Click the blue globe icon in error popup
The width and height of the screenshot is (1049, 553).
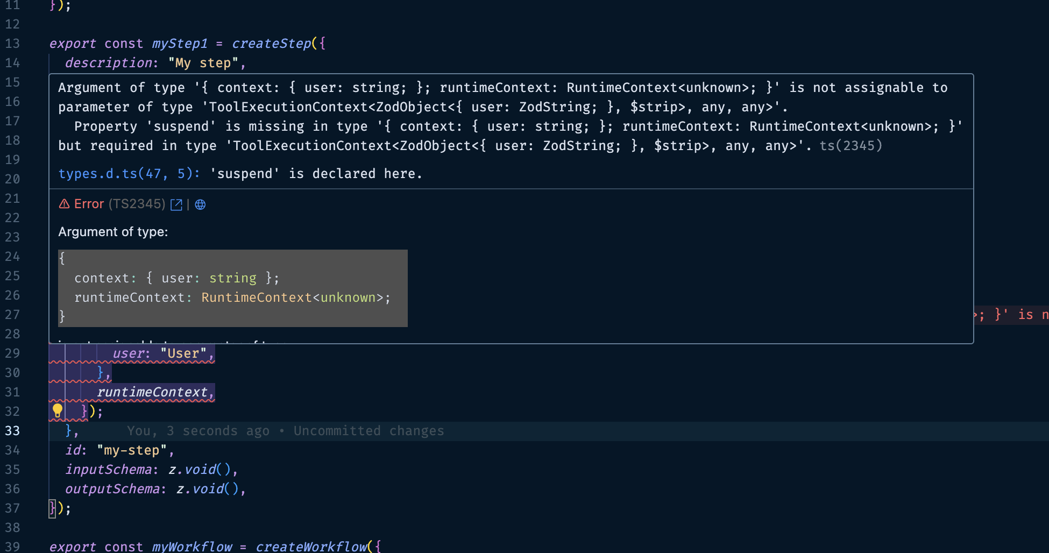[200, 204]
